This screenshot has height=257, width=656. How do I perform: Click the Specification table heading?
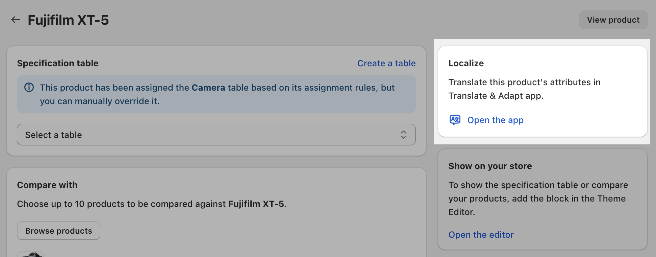coord(58,63)
